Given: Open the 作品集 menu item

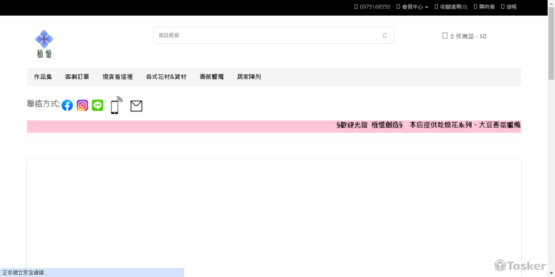Looking at the screenshot, I should (43, 77).
